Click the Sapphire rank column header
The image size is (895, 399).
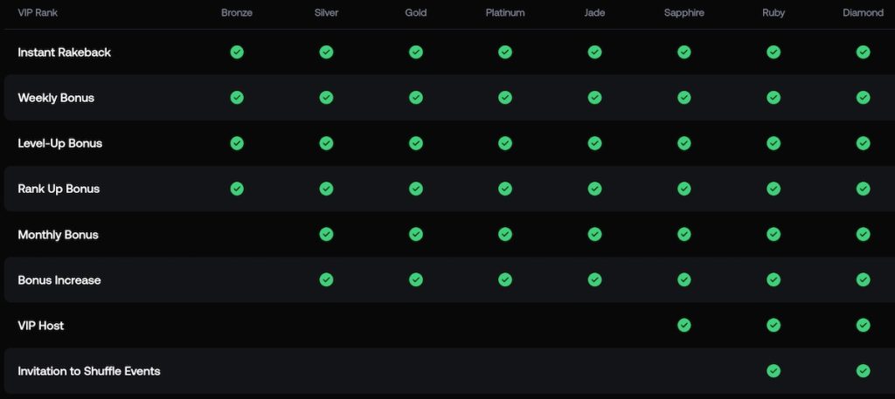tap(683, 13)
